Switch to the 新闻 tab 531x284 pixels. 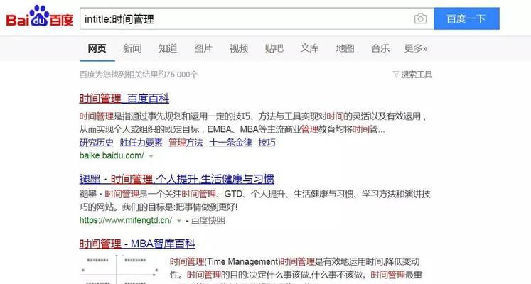tap(132, 49)
